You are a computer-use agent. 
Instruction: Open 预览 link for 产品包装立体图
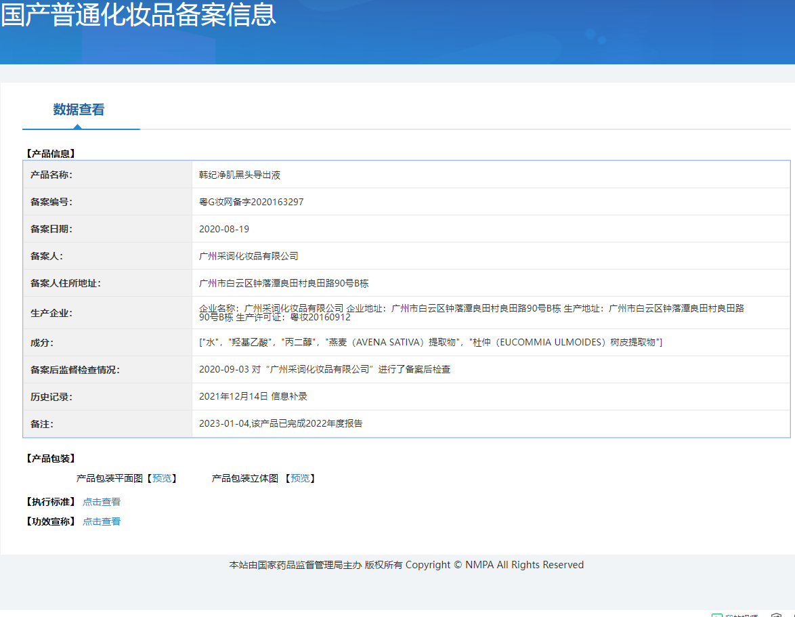coord(300,478)
